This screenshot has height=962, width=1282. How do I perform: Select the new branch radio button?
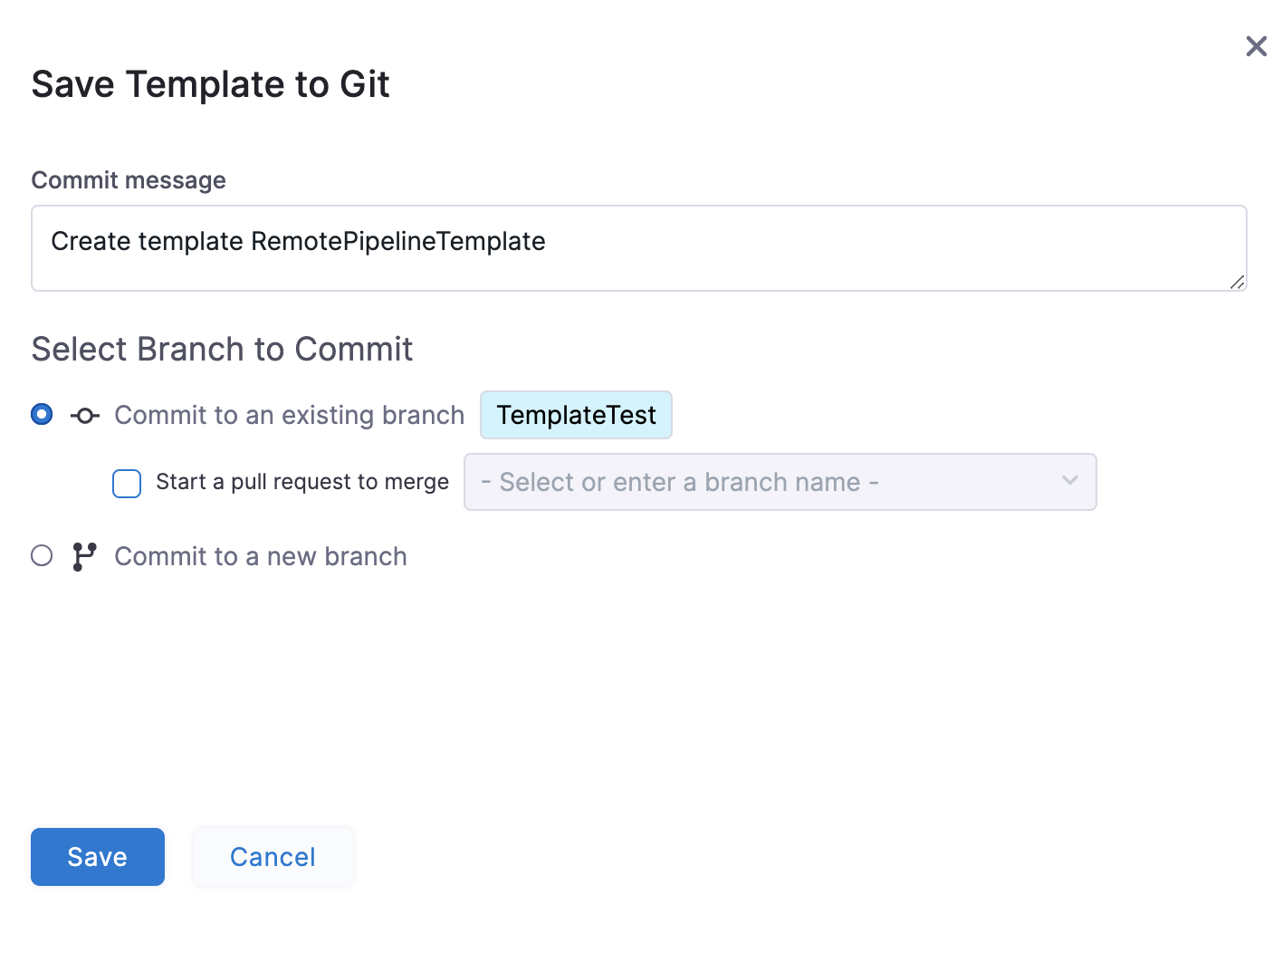(x=42, y=555)
